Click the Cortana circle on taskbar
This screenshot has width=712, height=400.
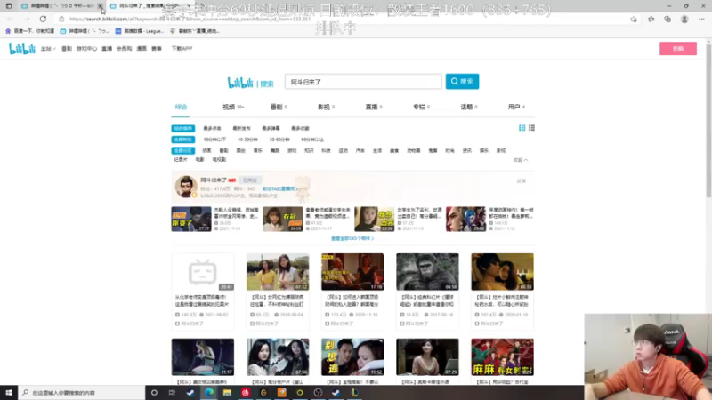click(x=154, y=392)
